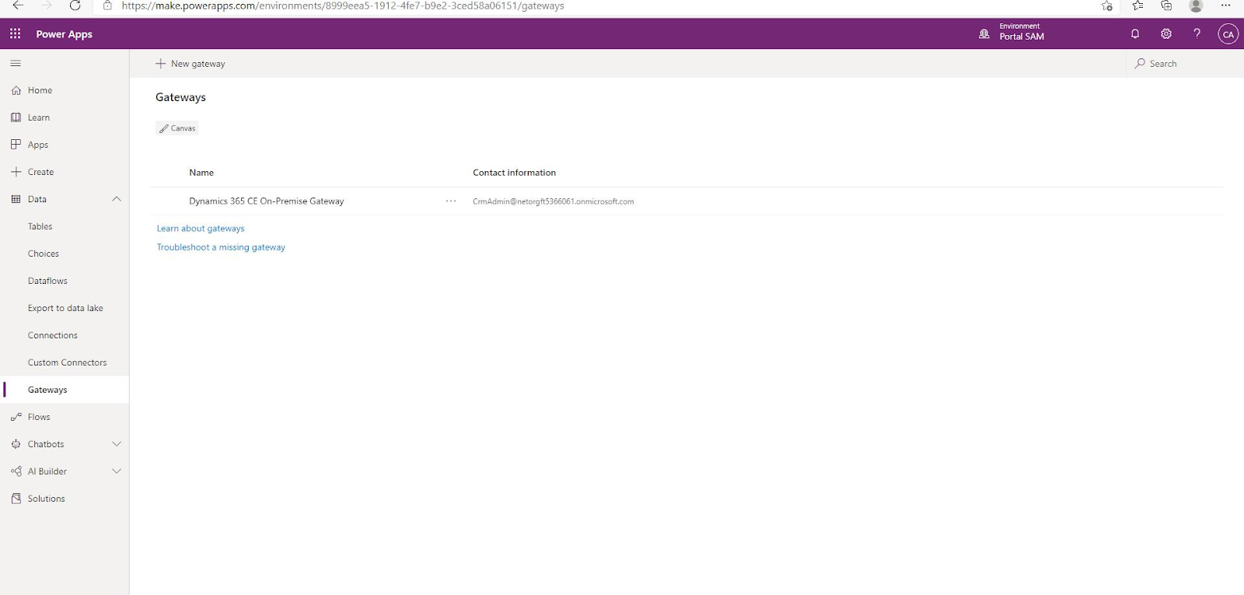Click the environment picker icon

[x=984, y=34]
